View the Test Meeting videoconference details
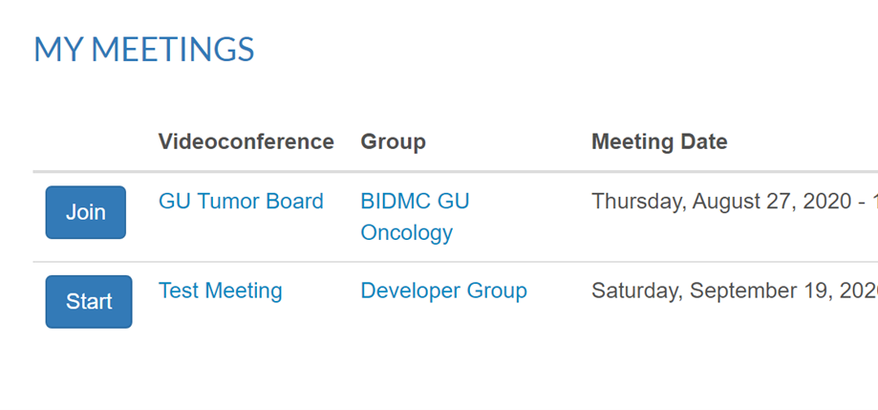 (220, 291)
